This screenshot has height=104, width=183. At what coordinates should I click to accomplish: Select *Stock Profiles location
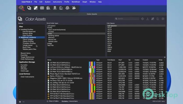click(28, 41)
